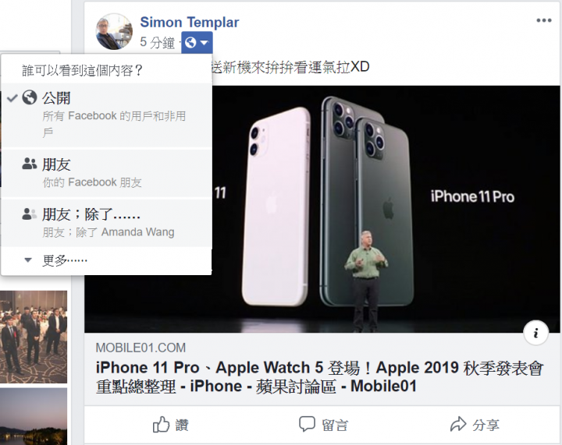The image size is (562, 445).
Task: Click the globe privacy icon beside 5 分鐘
Action: coord(190,43)
